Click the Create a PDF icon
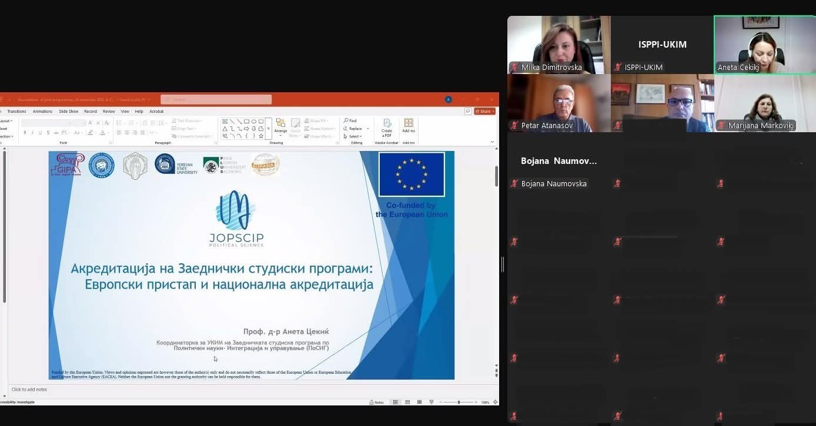The width and height of the screenshot is (816, 426). (387, 126)
